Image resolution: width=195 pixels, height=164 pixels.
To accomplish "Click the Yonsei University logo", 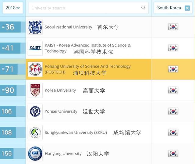I will click(x=35, y=111).
